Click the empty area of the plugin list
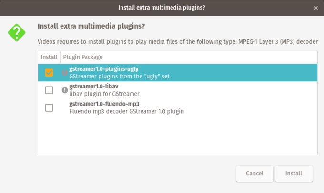This screenshot has height=193, width=324. (177, 135)
